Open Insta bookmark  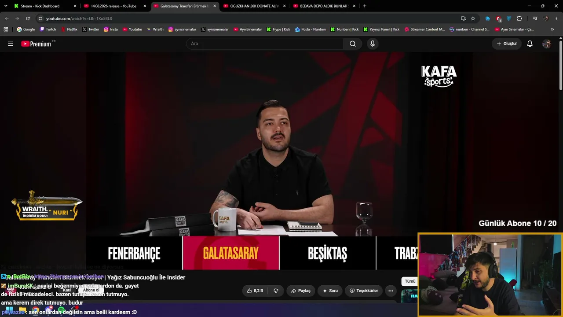[111, 29]
